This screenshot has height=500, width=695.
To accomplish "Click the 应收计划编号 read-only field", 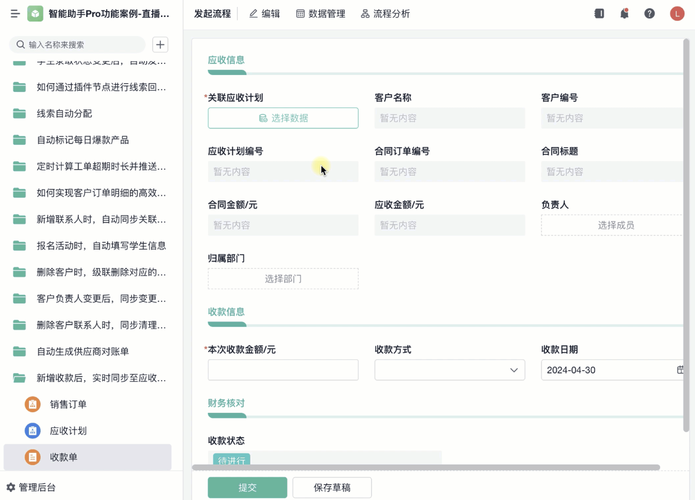I will pos(283,172).
